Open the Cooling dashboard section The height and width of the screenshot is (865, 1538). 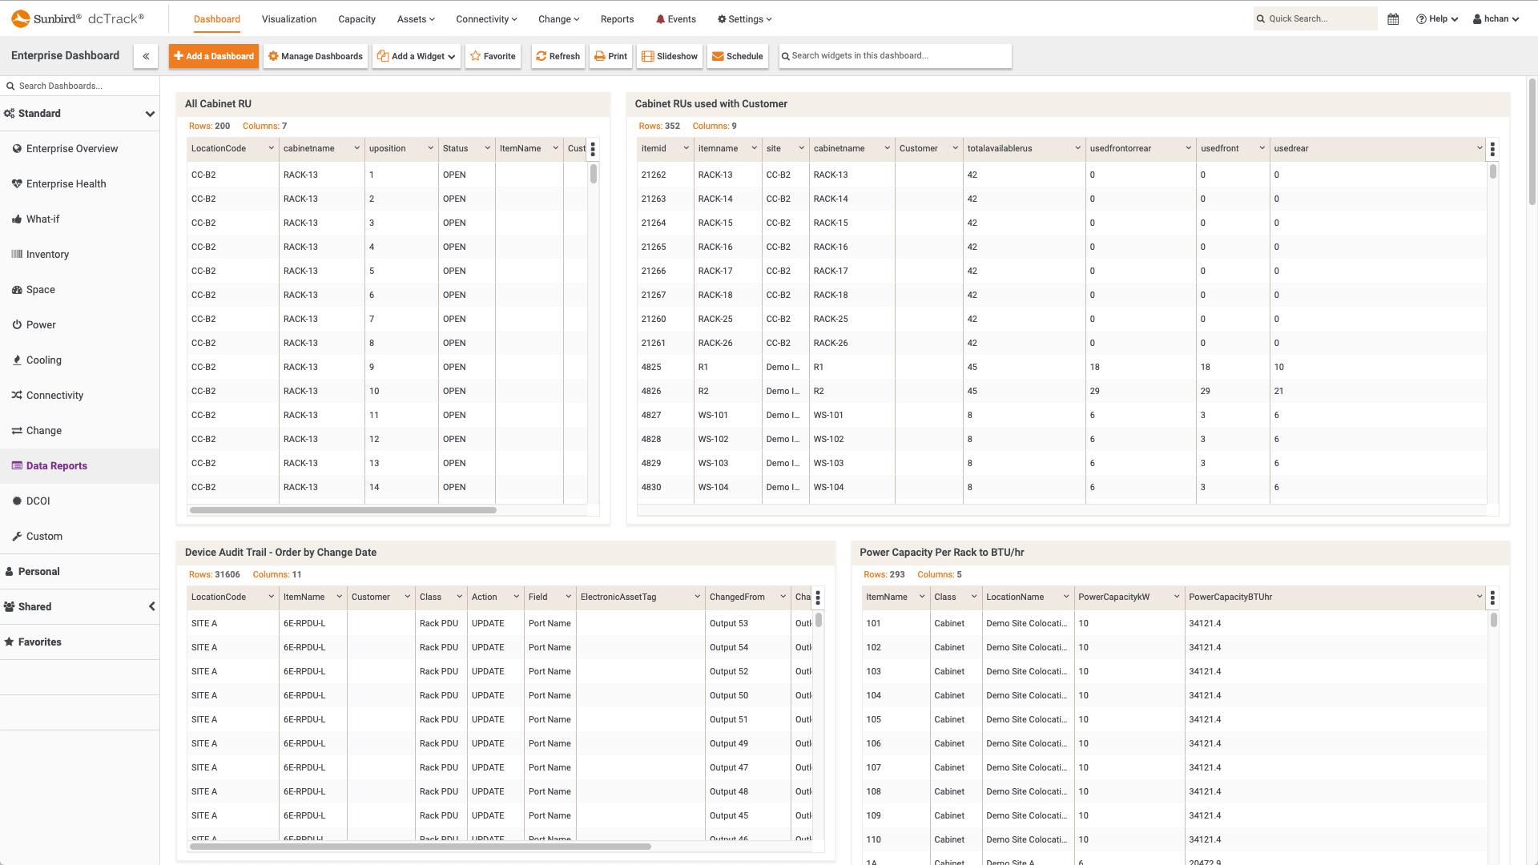[x=45, y=360]
